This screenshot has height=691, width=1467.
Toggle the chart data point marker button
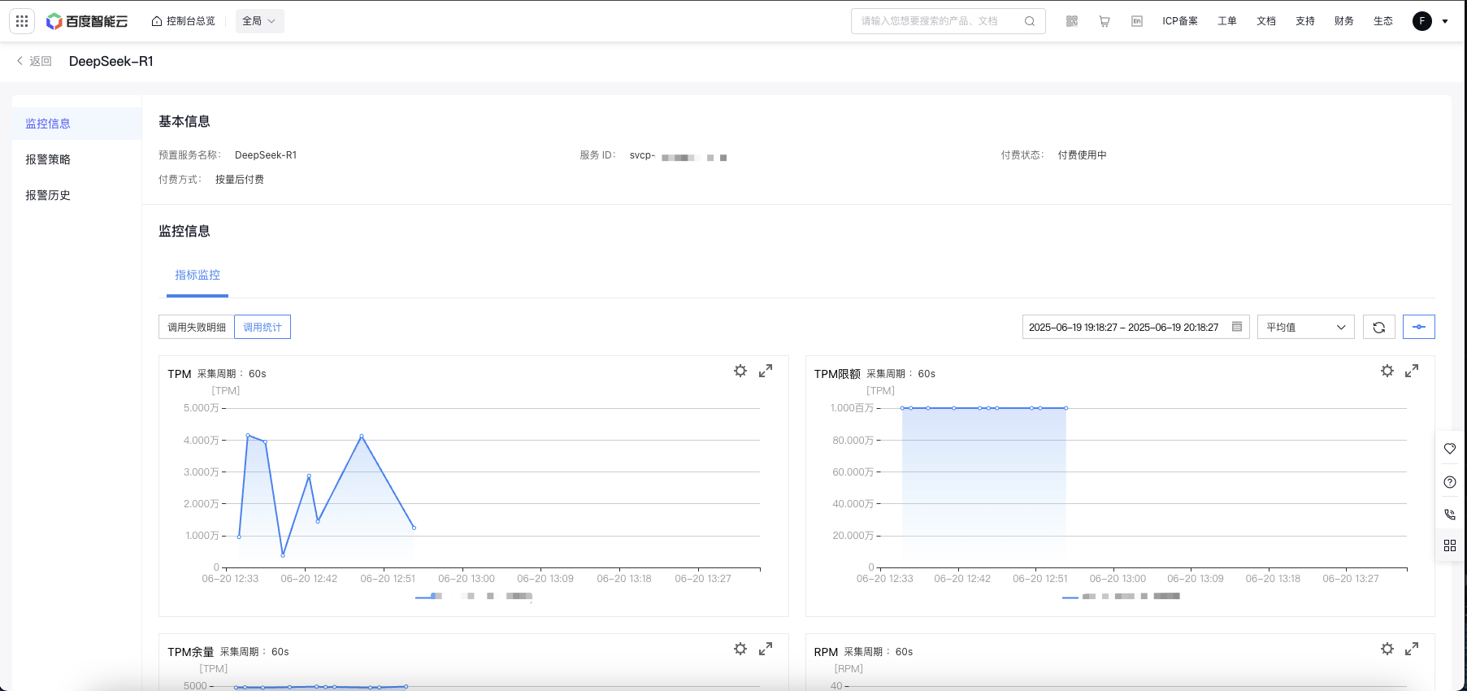pyautogui.click(x=1419, y=327)
